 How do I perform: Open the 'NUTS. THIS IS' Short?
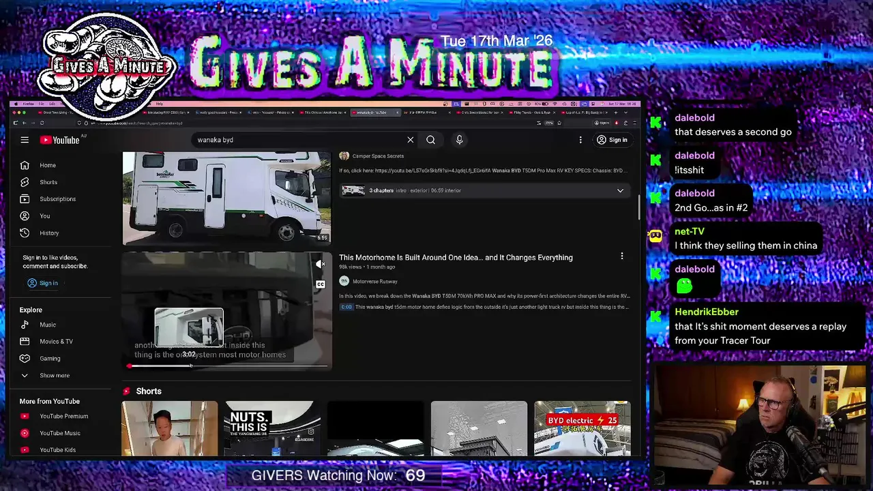tap(272, 428)
